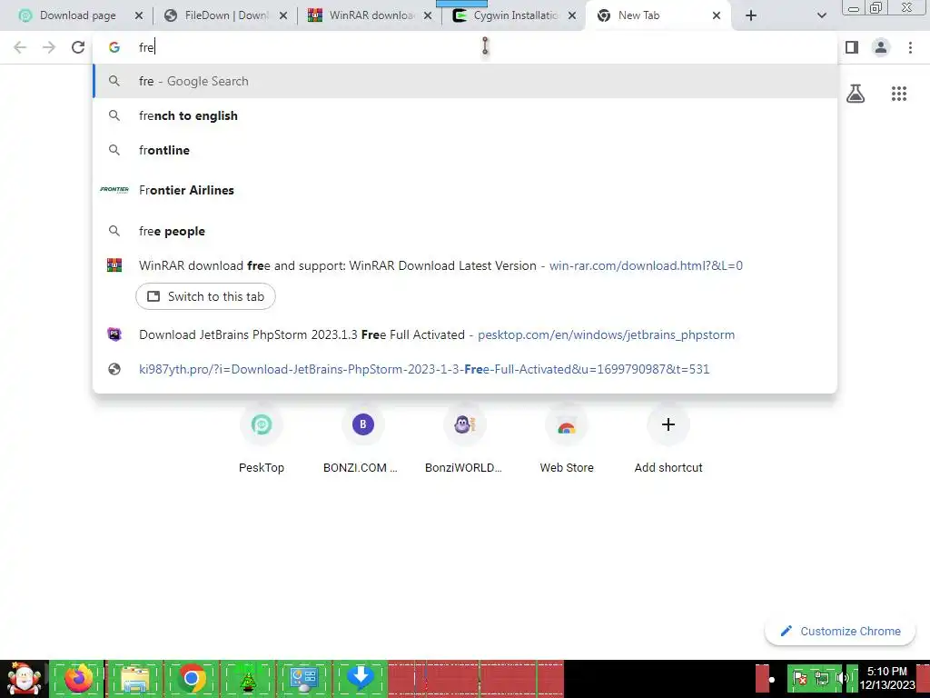This screenshot has height=698, width=930.
Task: Close the FileDown tab
Action: click(283, 16)
